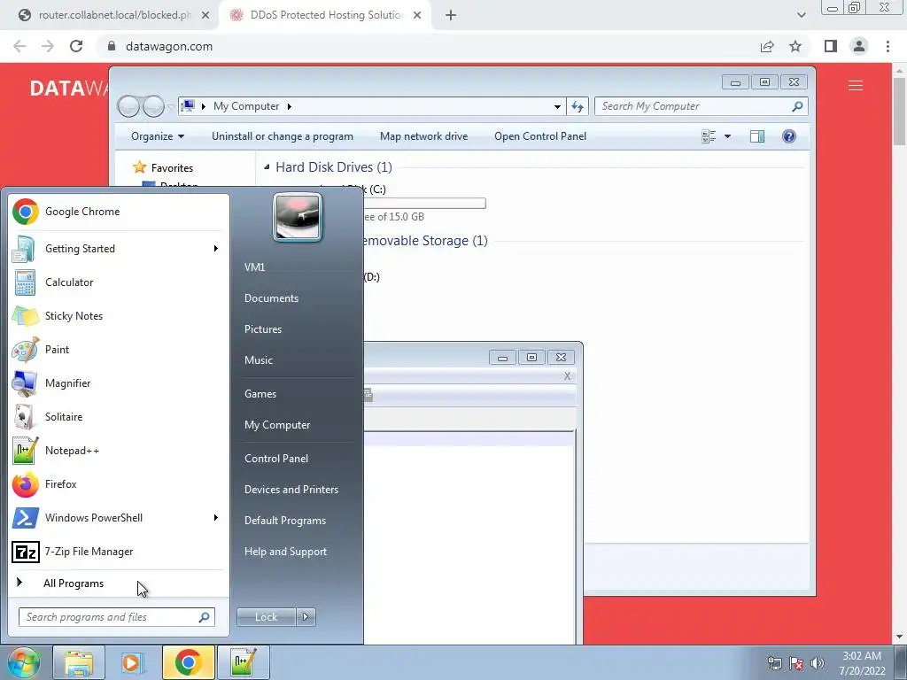The height and width of the screenshot is (680, 907).
Task: Launch Calculator from Start menu
Action: point(119,282)
